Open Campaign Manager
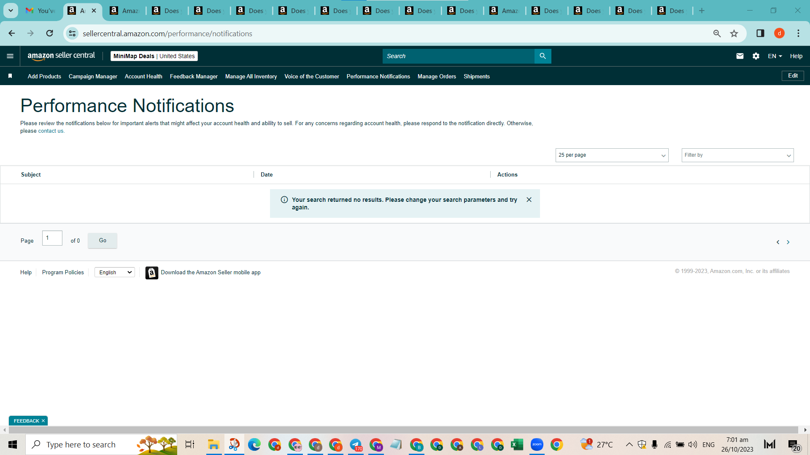The width and height of the screenshot is (810, 455). coord(93,76)
